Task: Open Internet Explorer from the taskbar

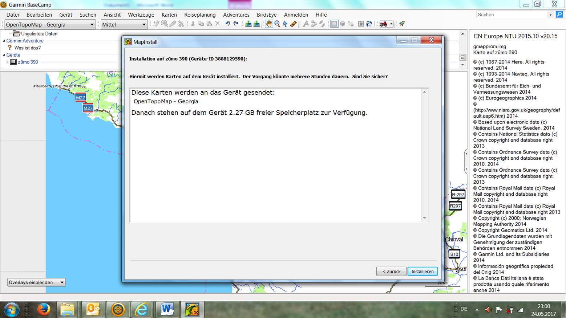Action: point(141,310)
